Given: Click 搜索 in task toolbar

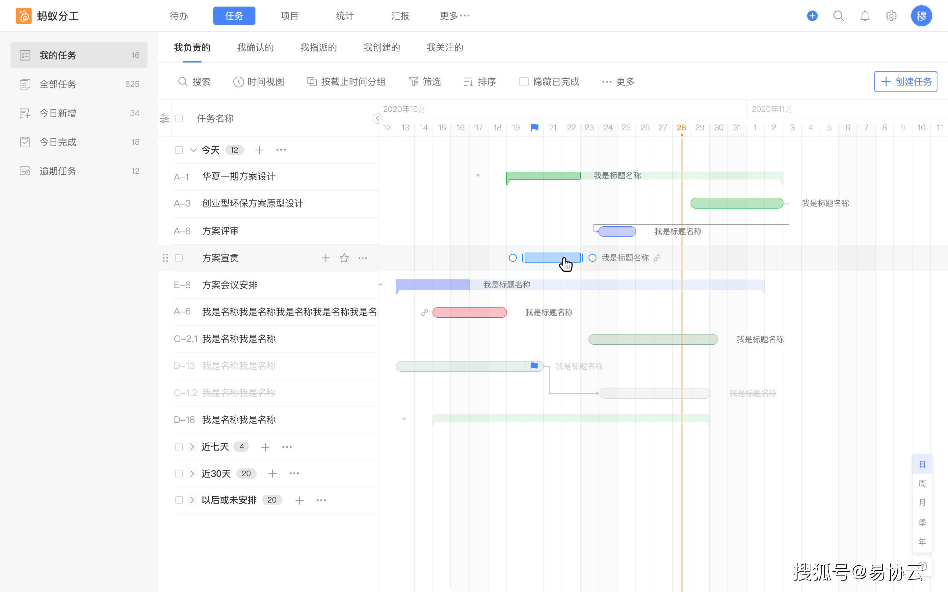Looking at the screenshot, I should pos(194,82).
